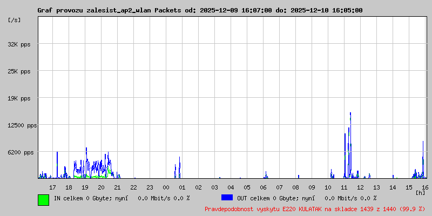Click the hour label '13' on x-axis
Viewport: 432px width, 216px height.
coord(376,187)
